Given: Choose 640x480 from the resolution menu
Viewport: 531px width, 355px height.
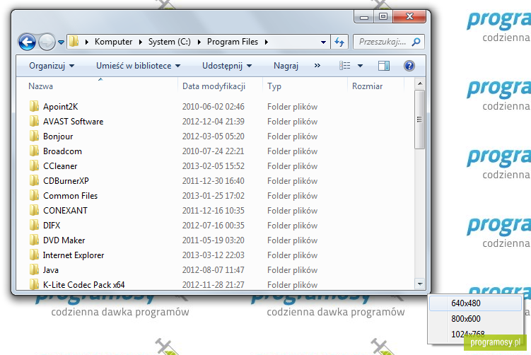Looking at the screenshot, I should [x=475, y=303].
